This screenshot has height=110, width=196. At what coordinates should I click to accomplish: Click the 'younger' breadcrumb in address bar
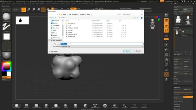[x=82, y=14]
